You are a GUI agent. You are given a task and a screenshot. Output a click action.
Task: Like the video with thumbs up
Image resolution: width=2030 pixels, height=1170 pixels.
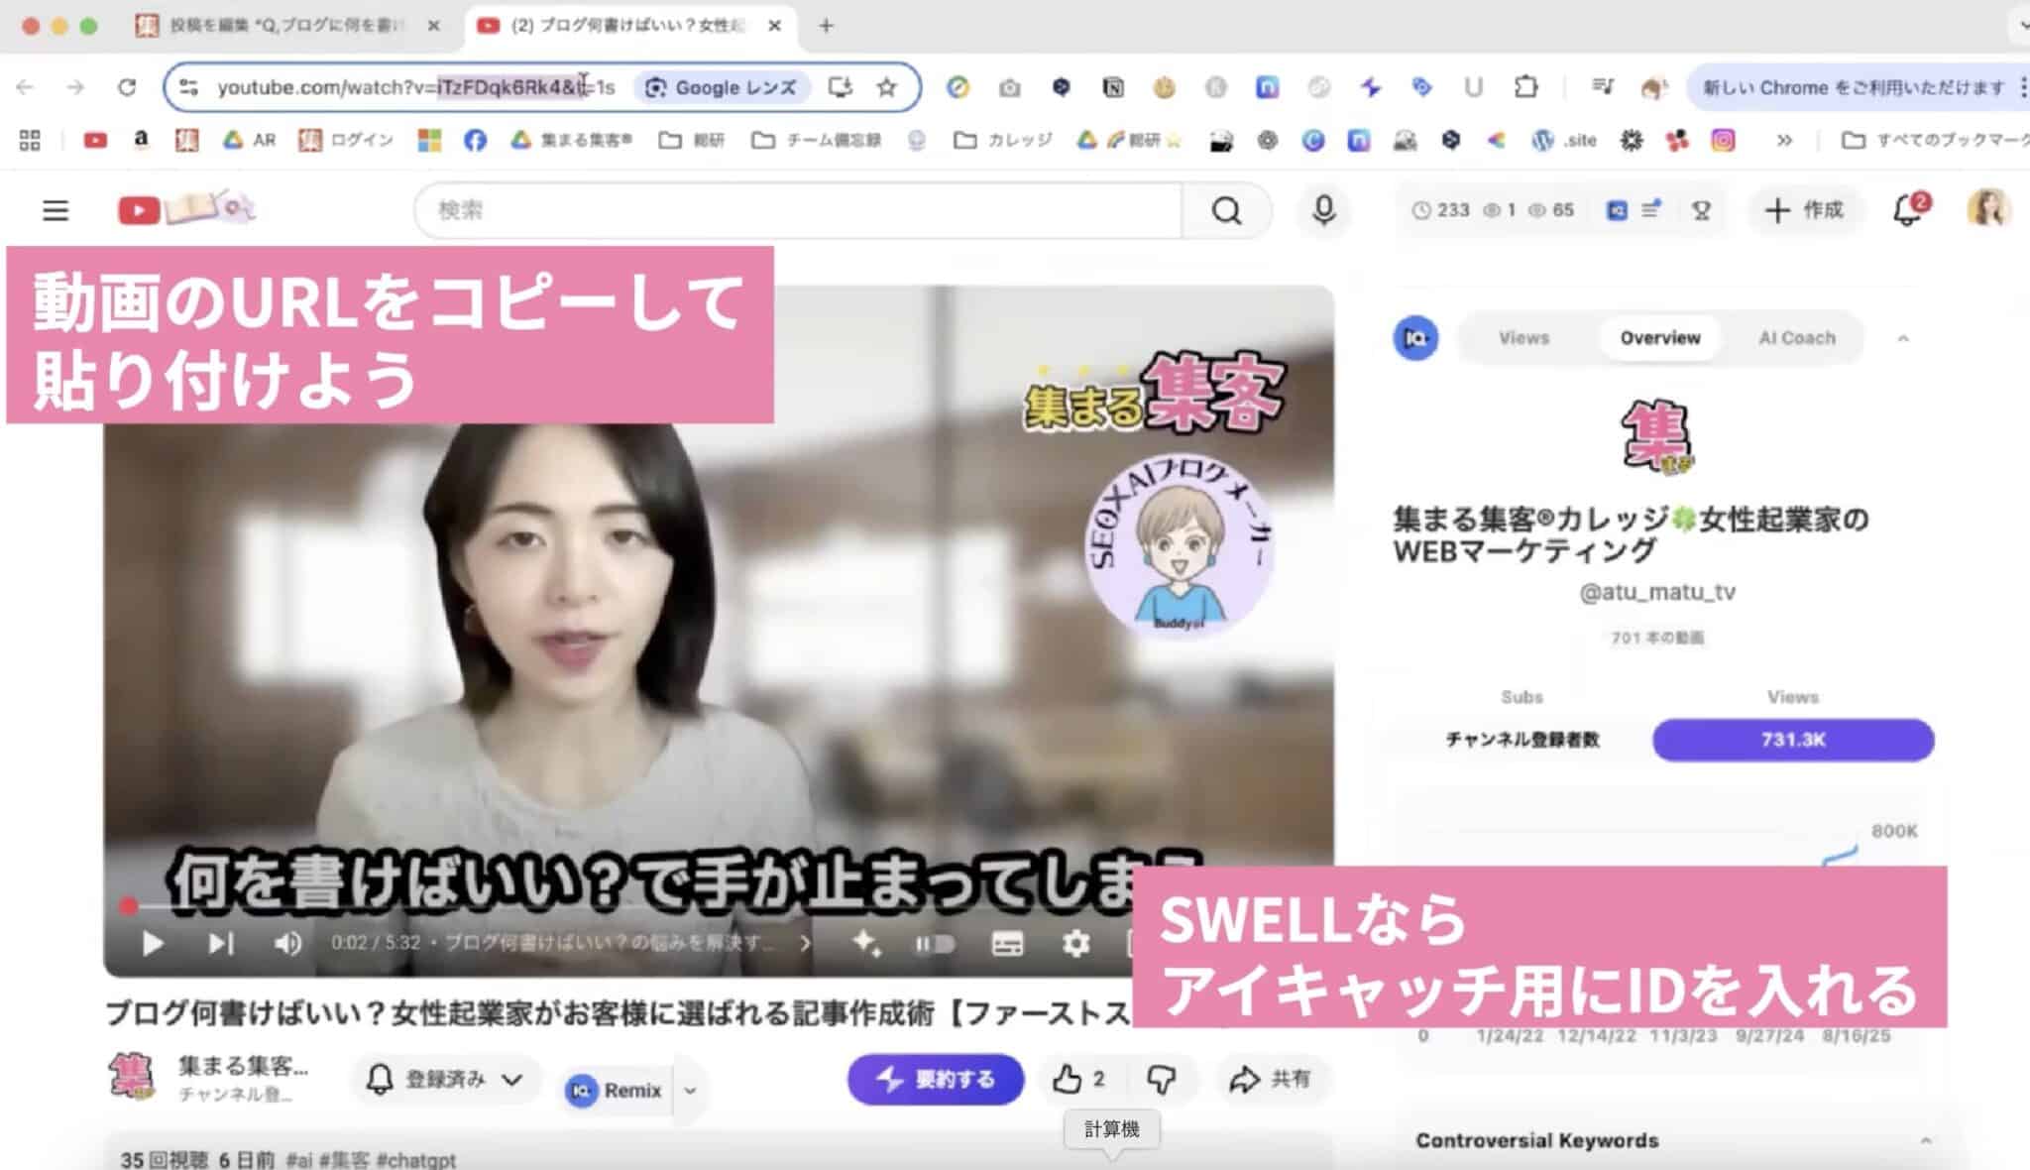1068,1079
